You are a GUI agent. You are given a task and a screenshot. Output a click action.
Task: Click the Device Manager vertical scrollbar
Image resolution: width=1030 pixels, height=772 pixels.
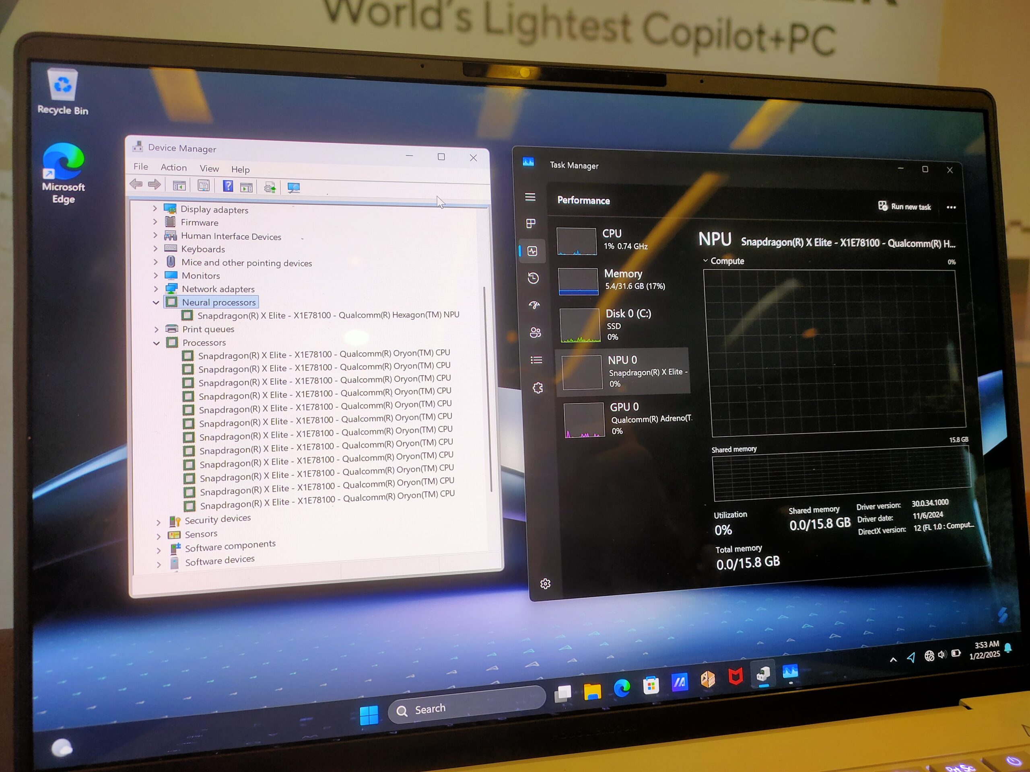(x=487, y=389)
